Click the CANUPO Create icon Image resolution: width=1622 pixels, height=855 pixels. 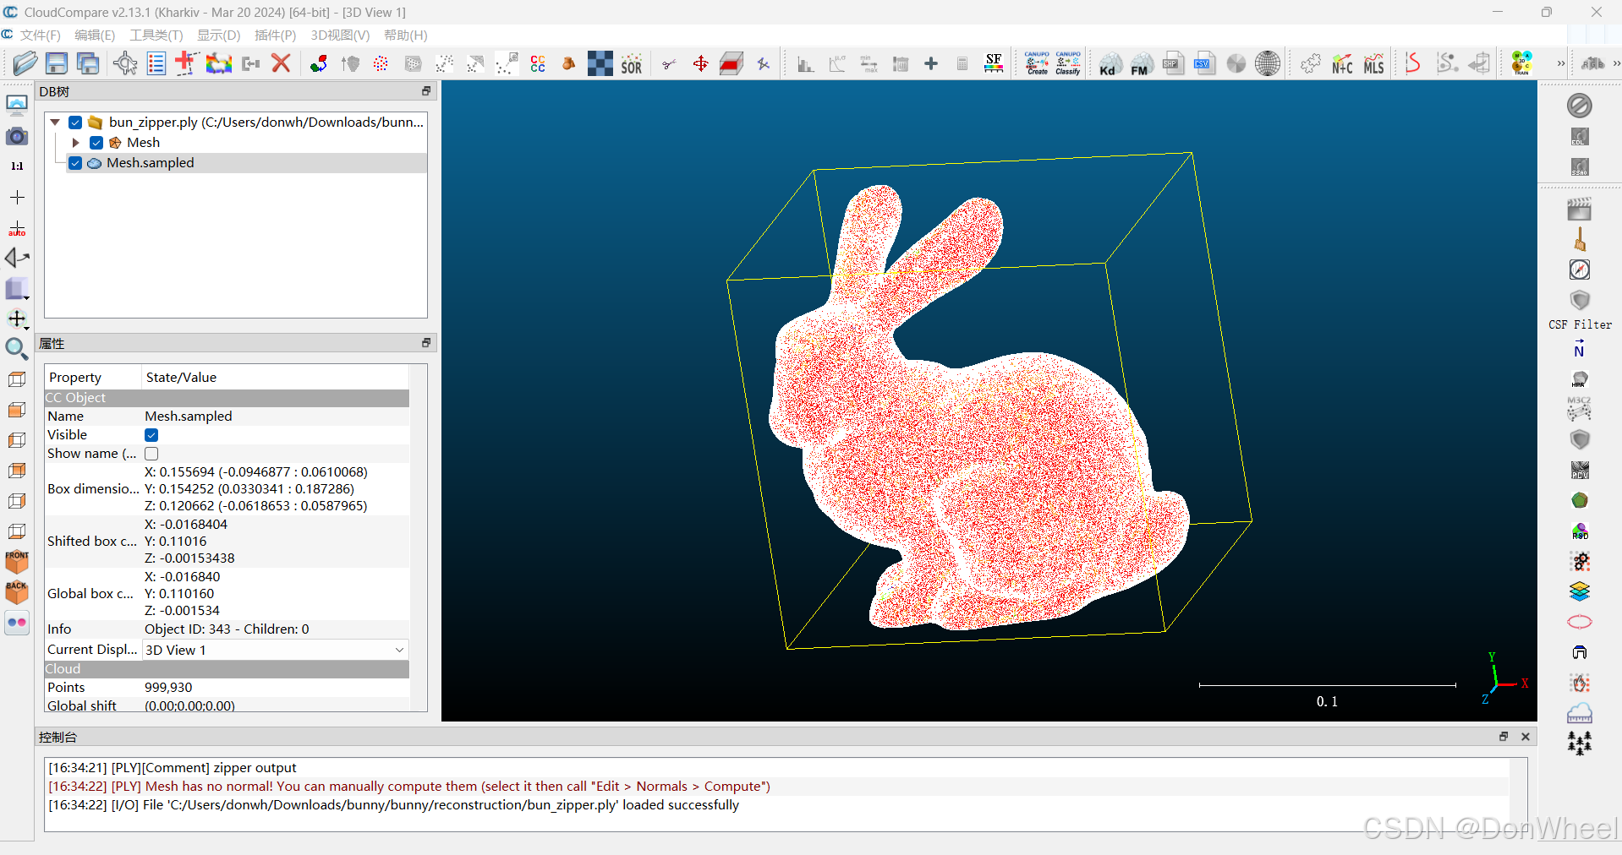pos(1037,64)
